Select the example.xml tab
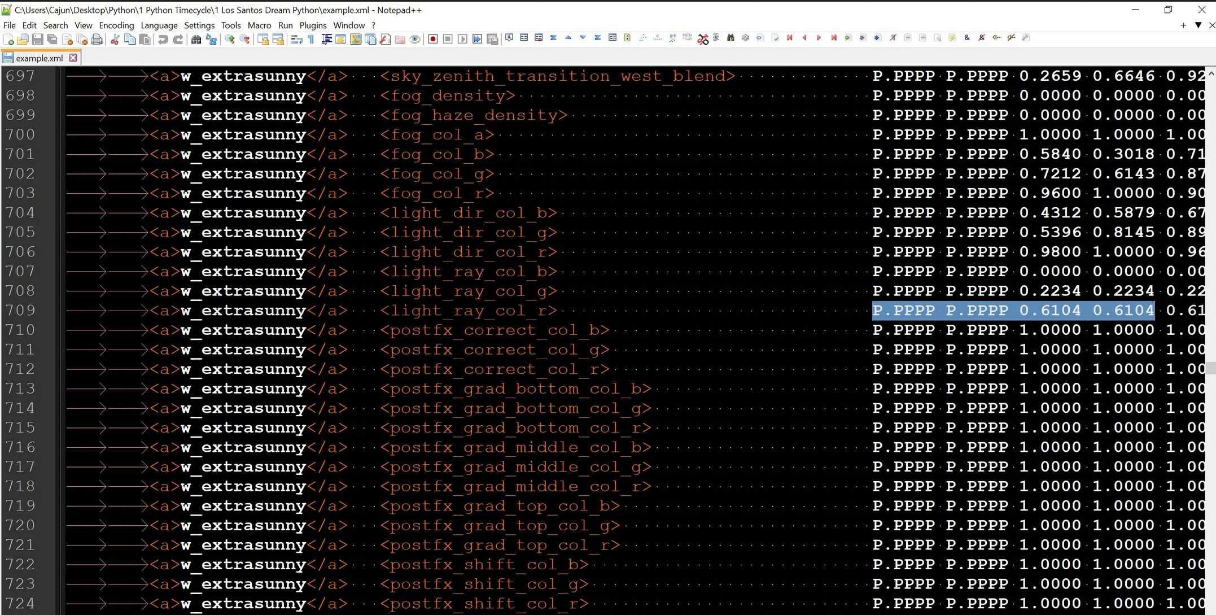The width and height of the screenshot is (1216, 615). 39,58
